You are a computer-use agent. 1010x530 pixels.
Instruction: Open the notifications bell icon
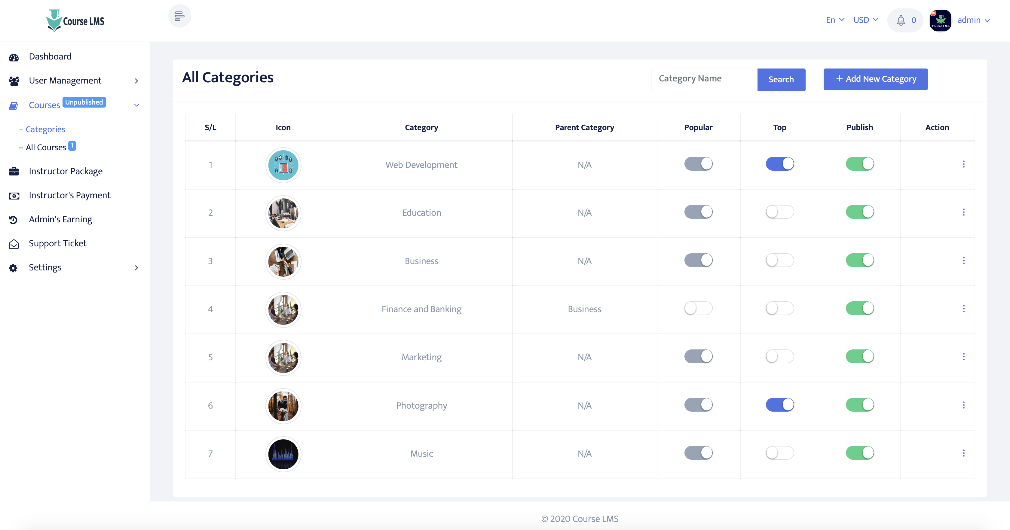pyautogui.click(x=901, y=20)
